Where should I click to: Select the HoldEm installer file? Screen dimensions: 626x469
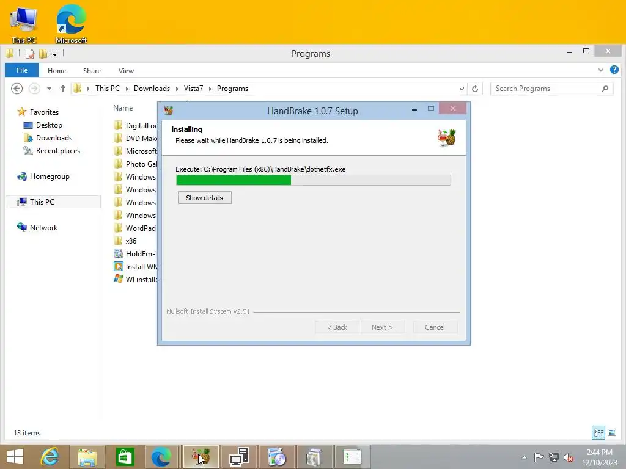click(136, 253)
